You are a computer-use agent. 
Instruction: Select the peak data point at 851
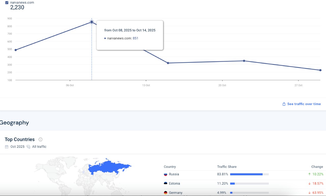(x=92, y=22)
